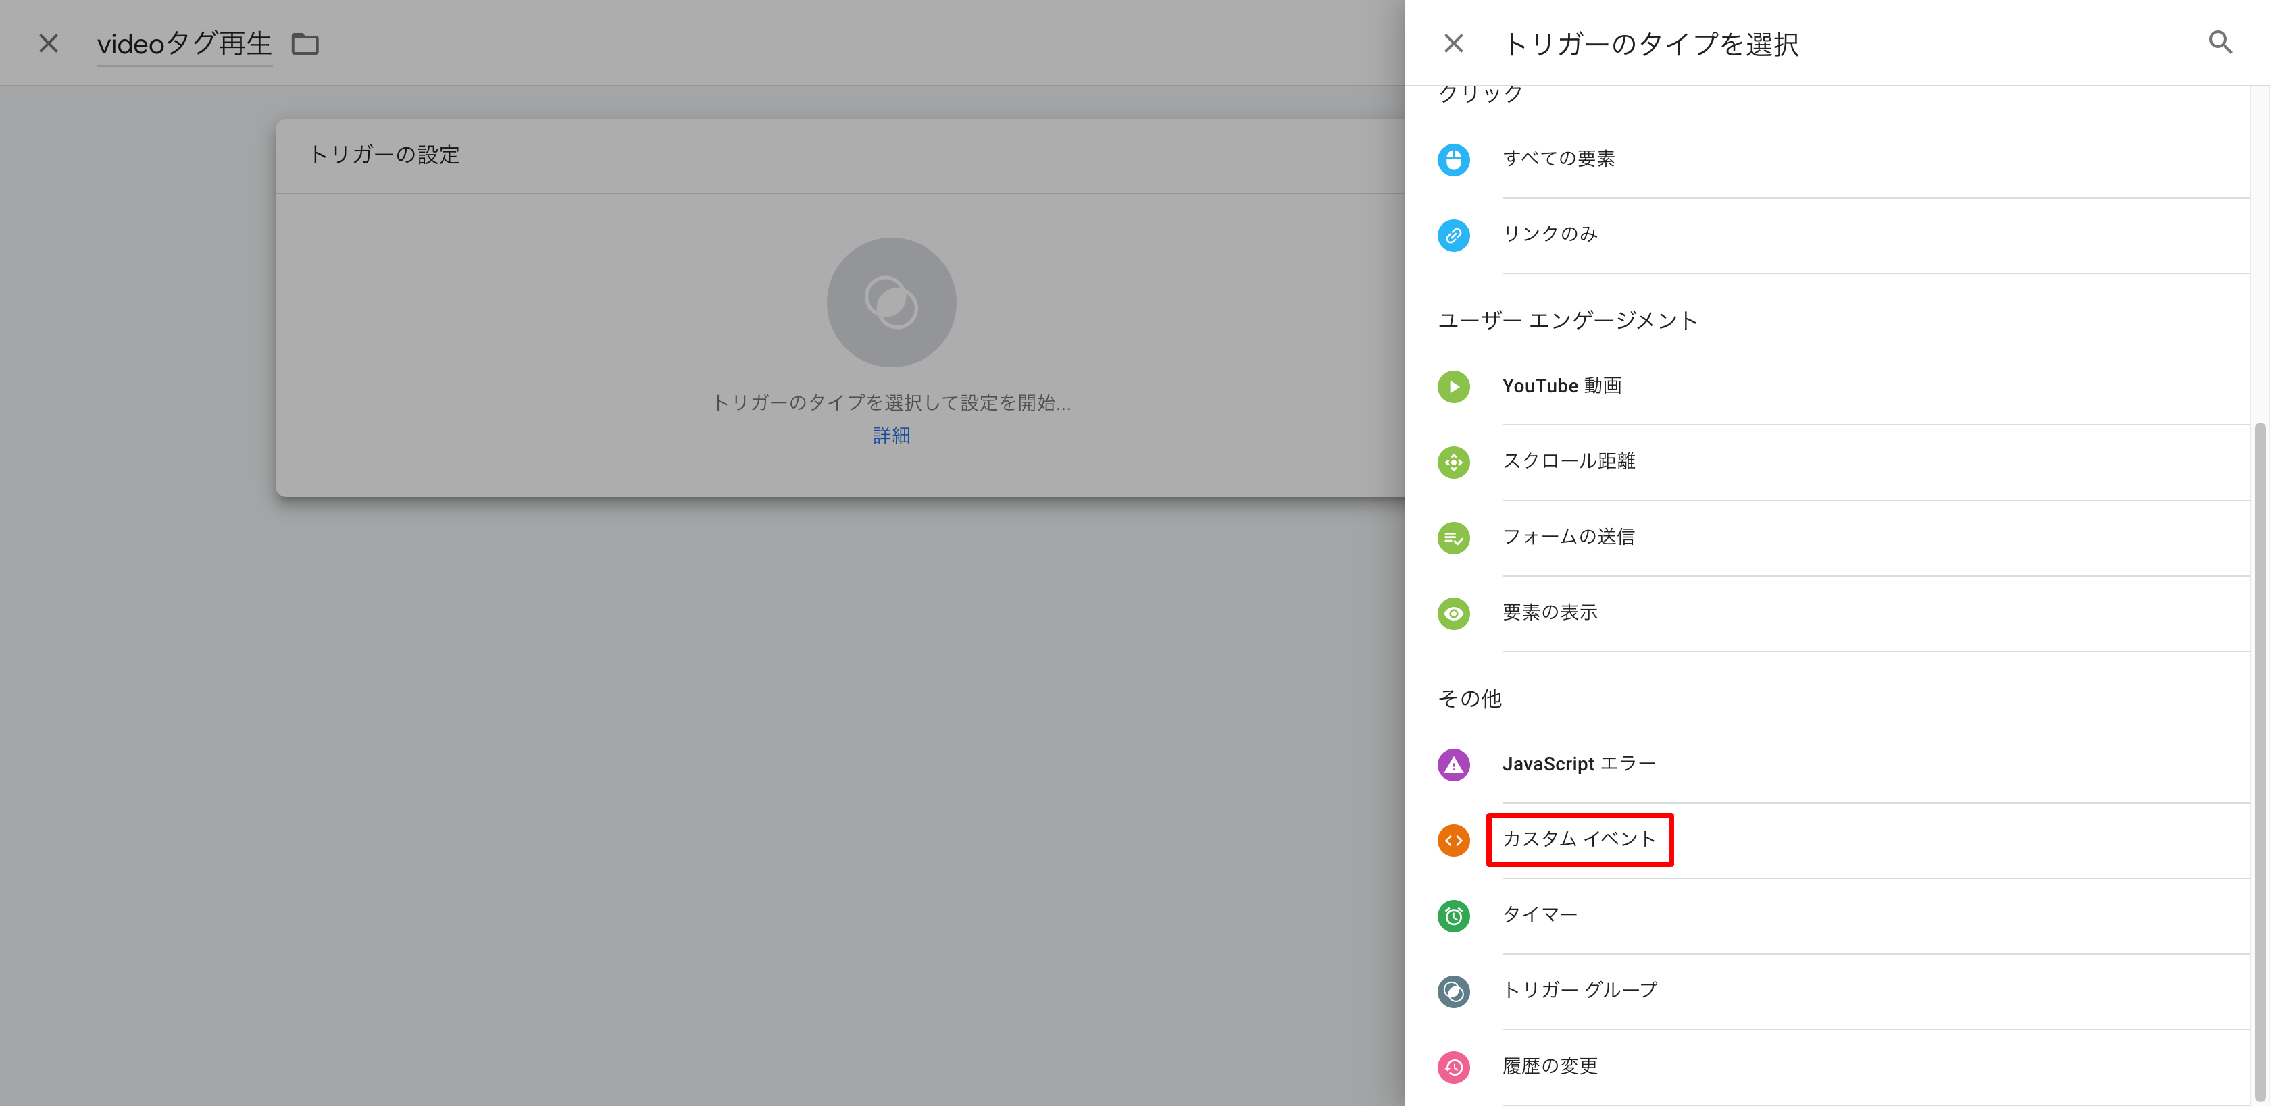Click the その他 section heading
The width and height of the screenshot is (2270, 1106).
click(x=1469, y=699)
